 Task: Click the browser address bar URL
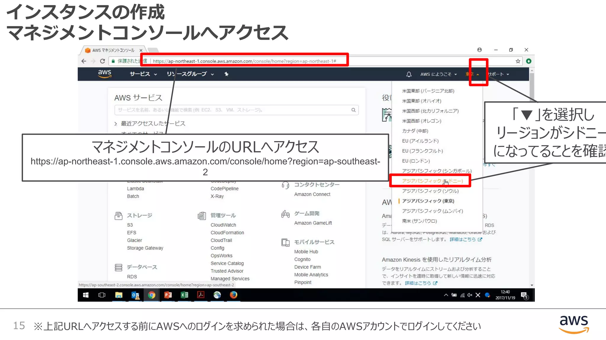244,61
